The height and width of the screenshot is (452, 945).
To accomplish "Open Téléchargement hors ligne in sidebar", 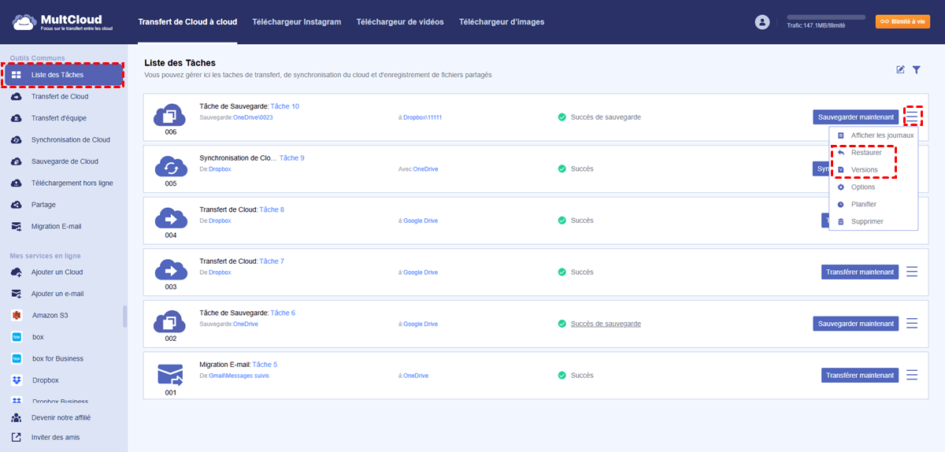I will click(72, 183).
